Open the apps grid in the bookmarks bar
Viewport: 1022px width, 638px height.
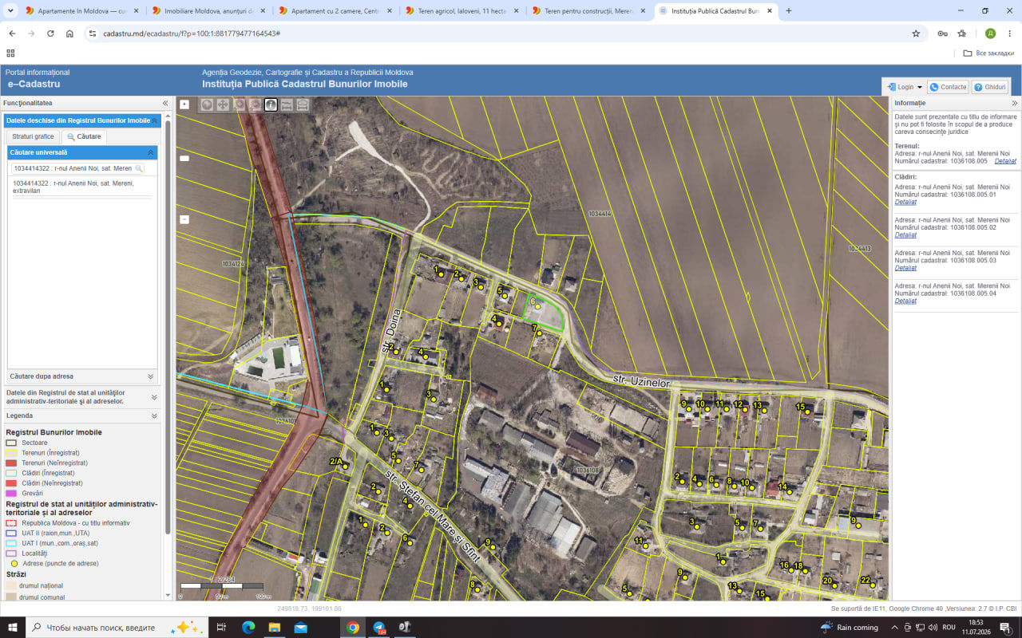click(x=10, y=53)
